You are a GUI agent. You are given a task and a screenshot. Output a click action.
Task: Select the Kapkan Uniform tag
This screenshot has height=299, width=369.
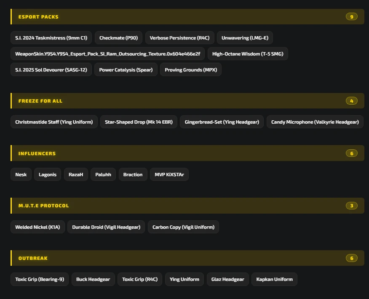274,279
